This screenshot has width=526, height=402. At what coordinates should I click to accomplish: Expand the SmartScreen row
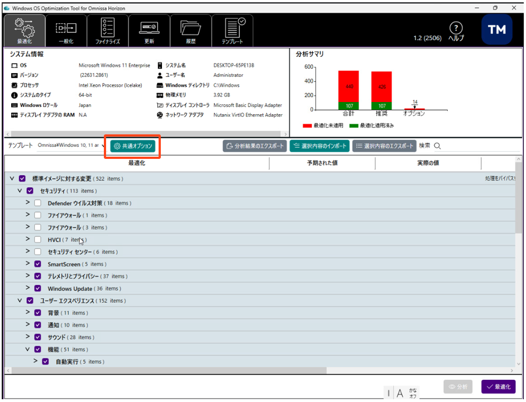tap(28, 263)
